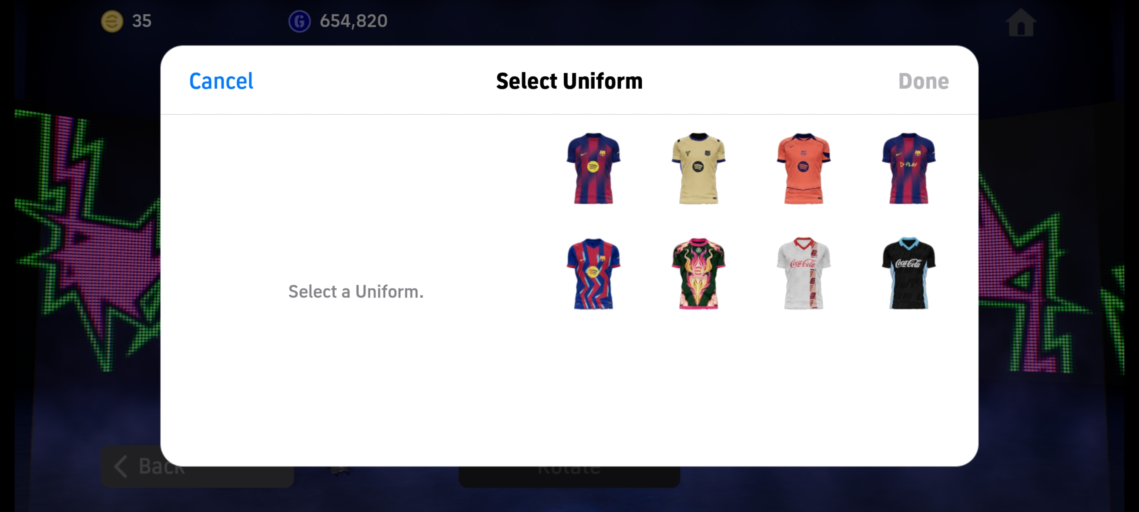Select the blue-red Spotify striped home uniform
This screenshot has width=1139, height=512.
(x=593, y=168)
